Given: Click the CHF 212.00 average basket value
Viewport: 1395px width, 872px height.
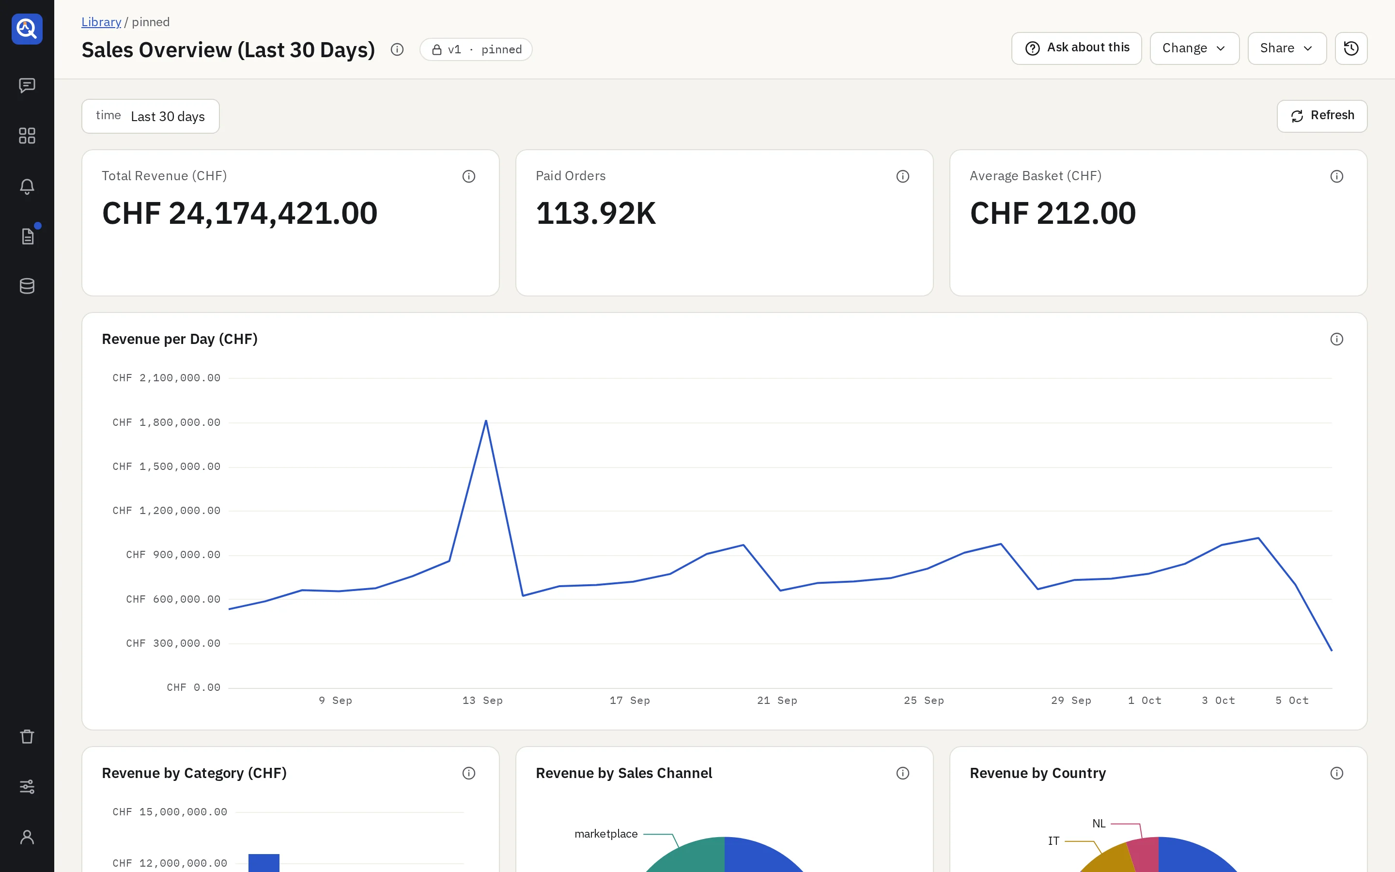Looking at the screenshot, I should coord(1053,213).
